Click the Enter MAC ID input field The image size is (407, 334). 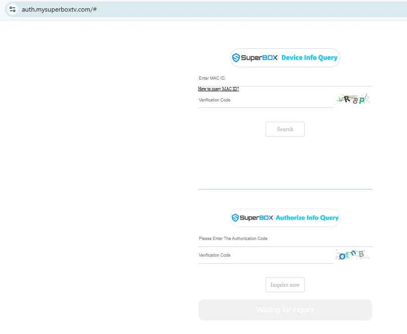(285, 78)
